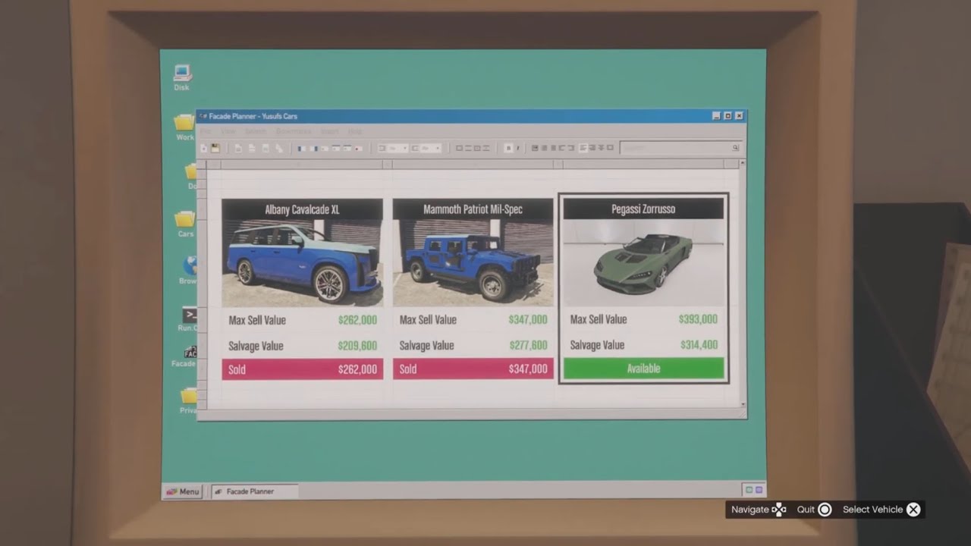Open the Cars folder on desktop
The width and height of the screenshot is (971, 546).
pyautogui.click(x=186, y=224)
